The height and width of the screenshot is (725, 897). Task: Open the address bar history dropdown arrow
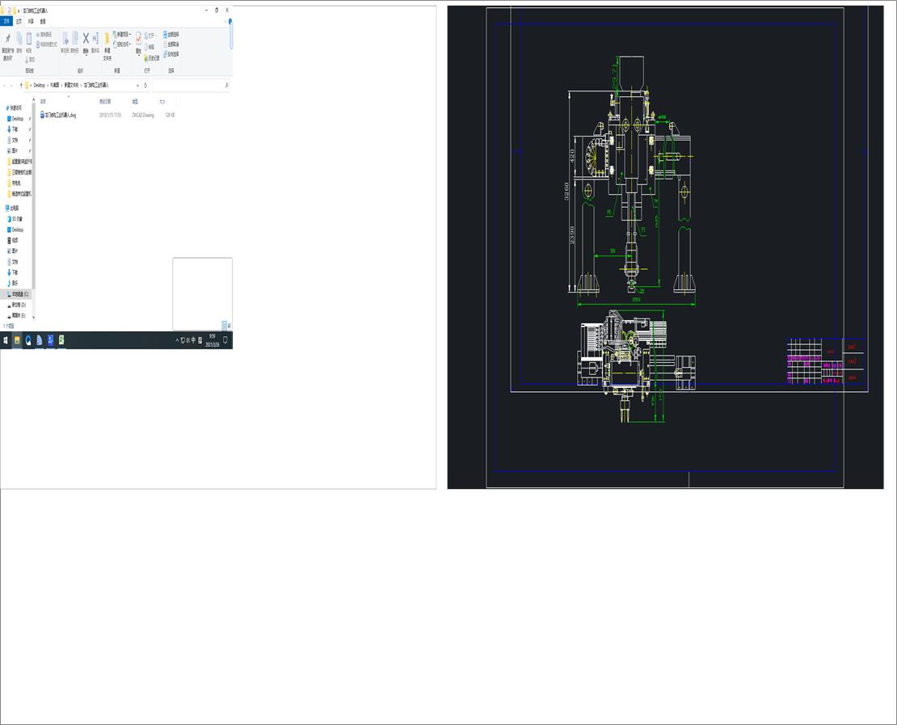[x=137, y=85]
